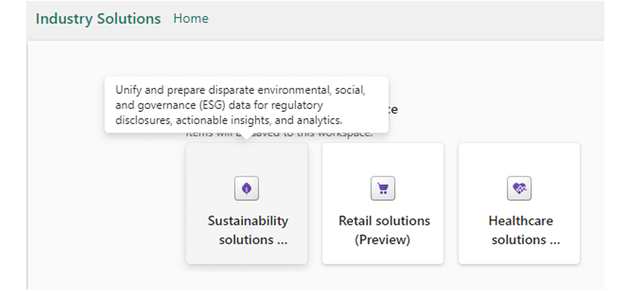This screenshot has width=631, height=291.
Task: Open the Retail solutions (Preview) card
Action: tap(382, 204)
